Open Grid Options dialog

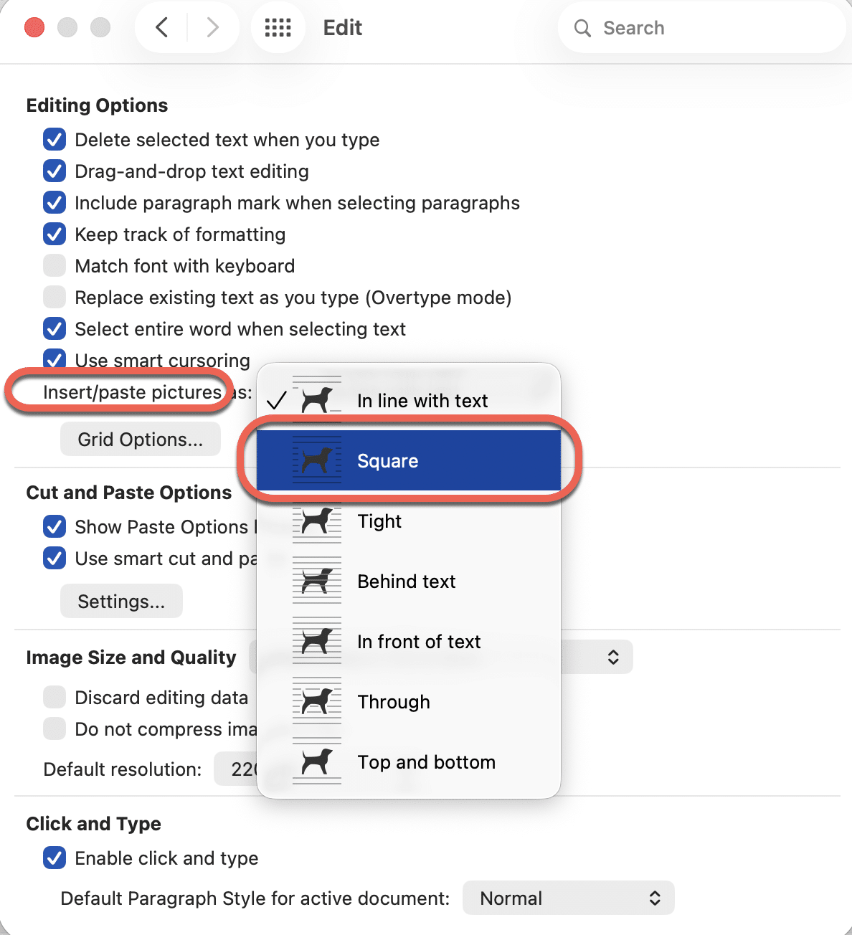pyautogui.click(x=140, y=440)
